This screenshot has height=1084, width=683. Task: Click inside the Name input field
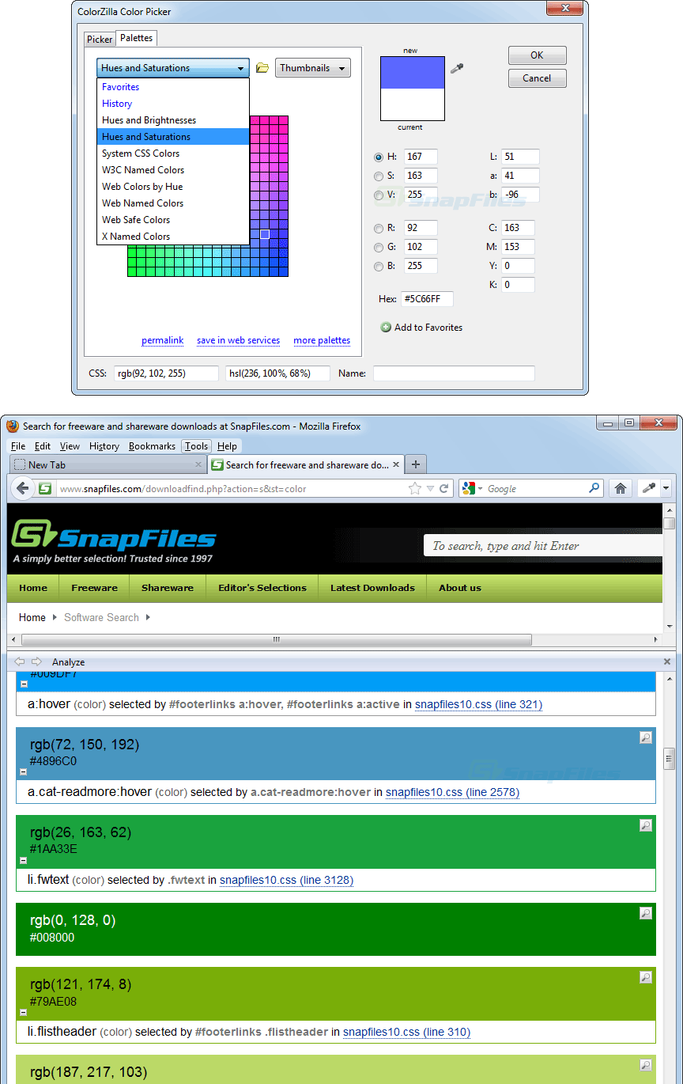click(x=454, y=373)
